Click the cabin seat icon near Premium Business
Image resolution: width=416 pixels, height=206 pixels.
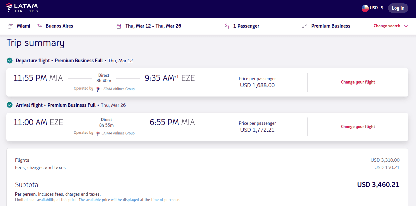click(305, 26)
